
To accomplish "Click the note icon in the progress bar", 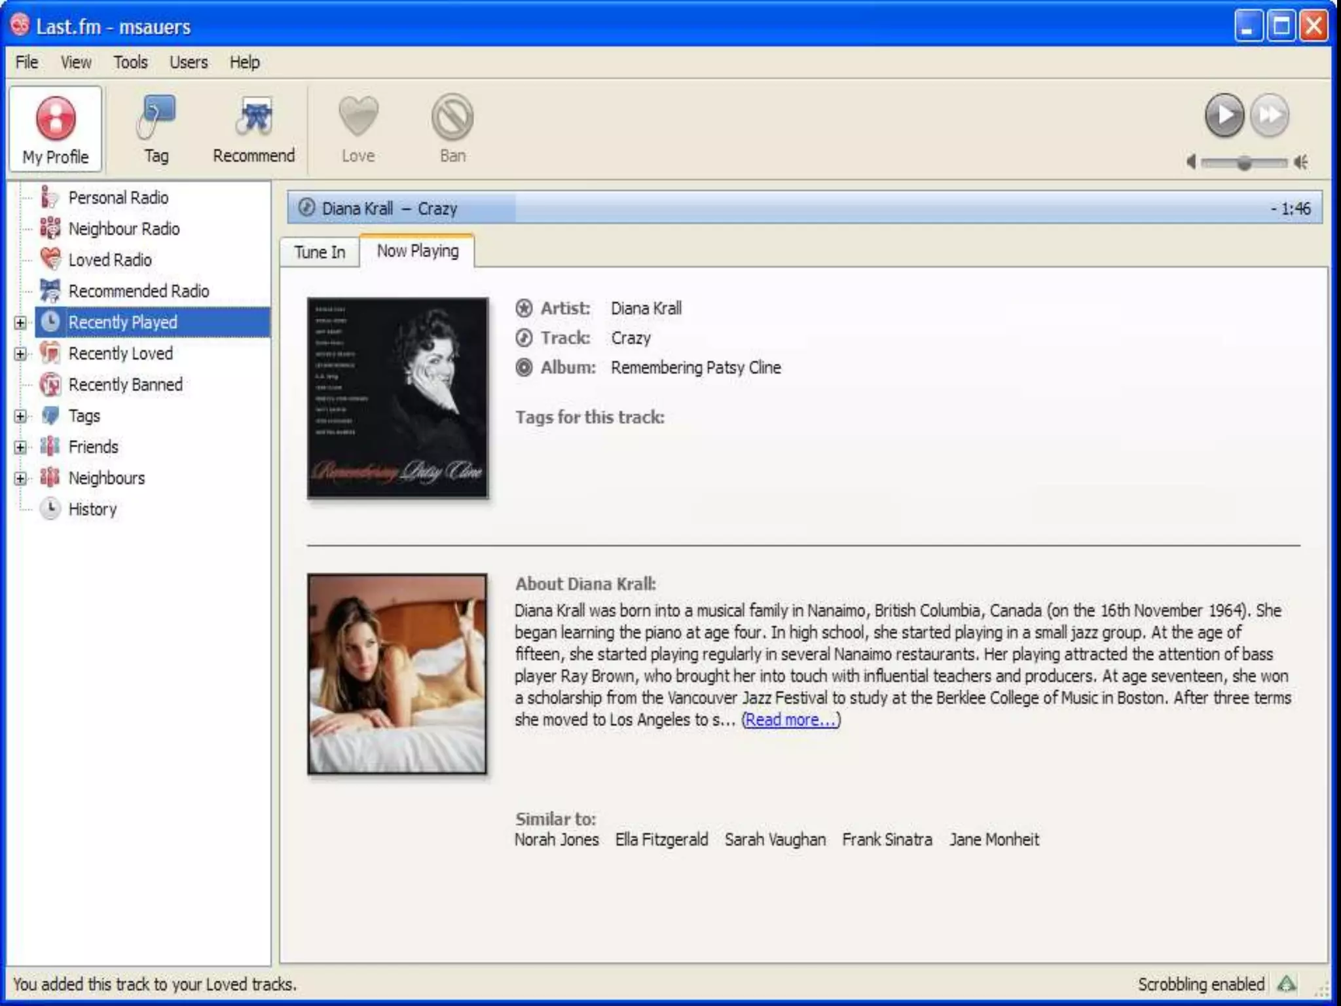I will (306, 208).
